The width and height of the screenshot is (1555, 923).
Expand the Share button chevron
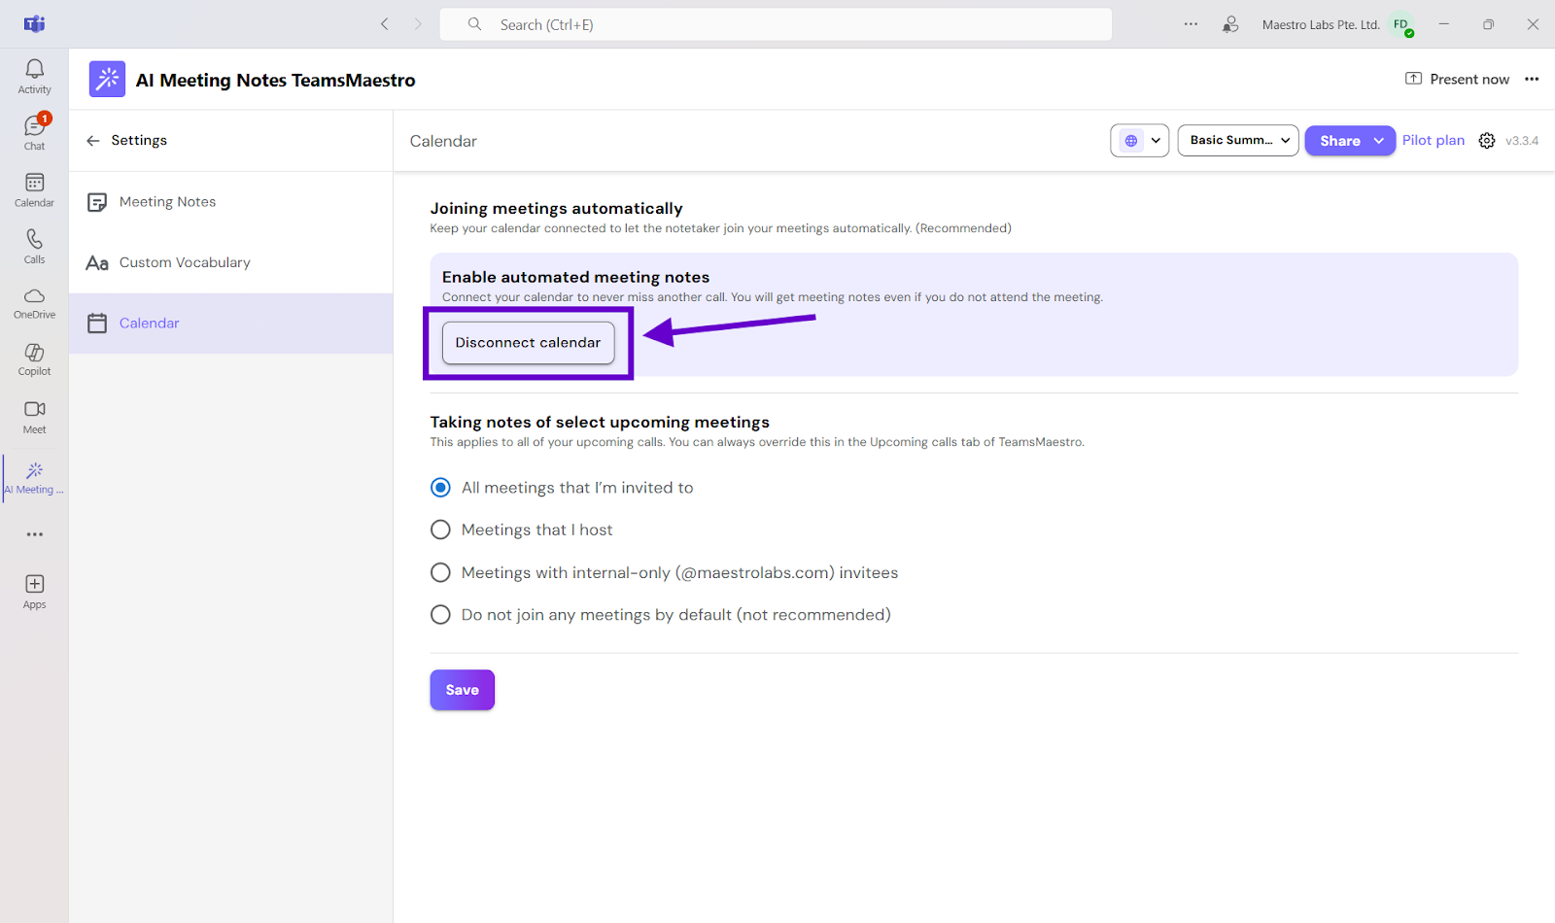click(x=1379, y=141)
